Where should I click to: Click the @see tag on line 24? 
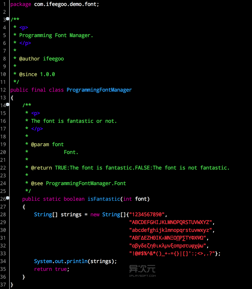pyautogui.click(x=37, y=183)
